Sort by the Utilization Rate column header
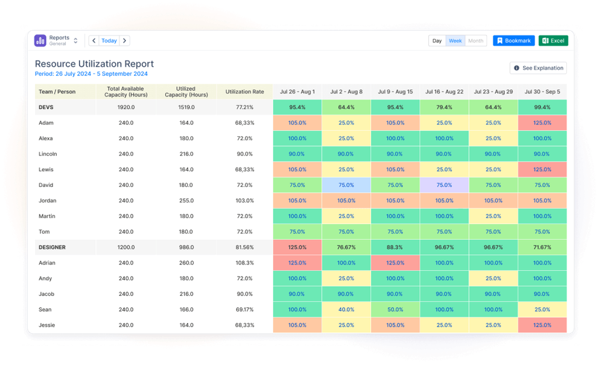Screen dimensions: 602x367 tap(244, 92)
